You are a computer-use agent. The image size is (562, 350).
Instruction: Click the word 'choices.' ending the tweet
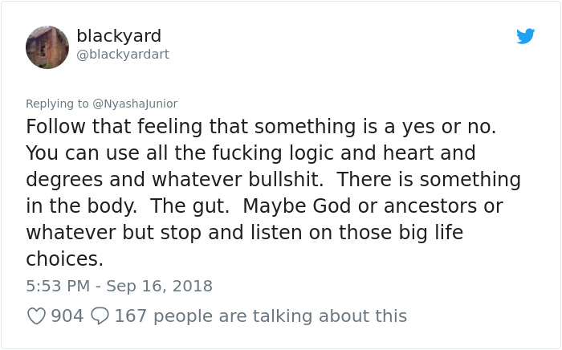click(x=64, y=258)
